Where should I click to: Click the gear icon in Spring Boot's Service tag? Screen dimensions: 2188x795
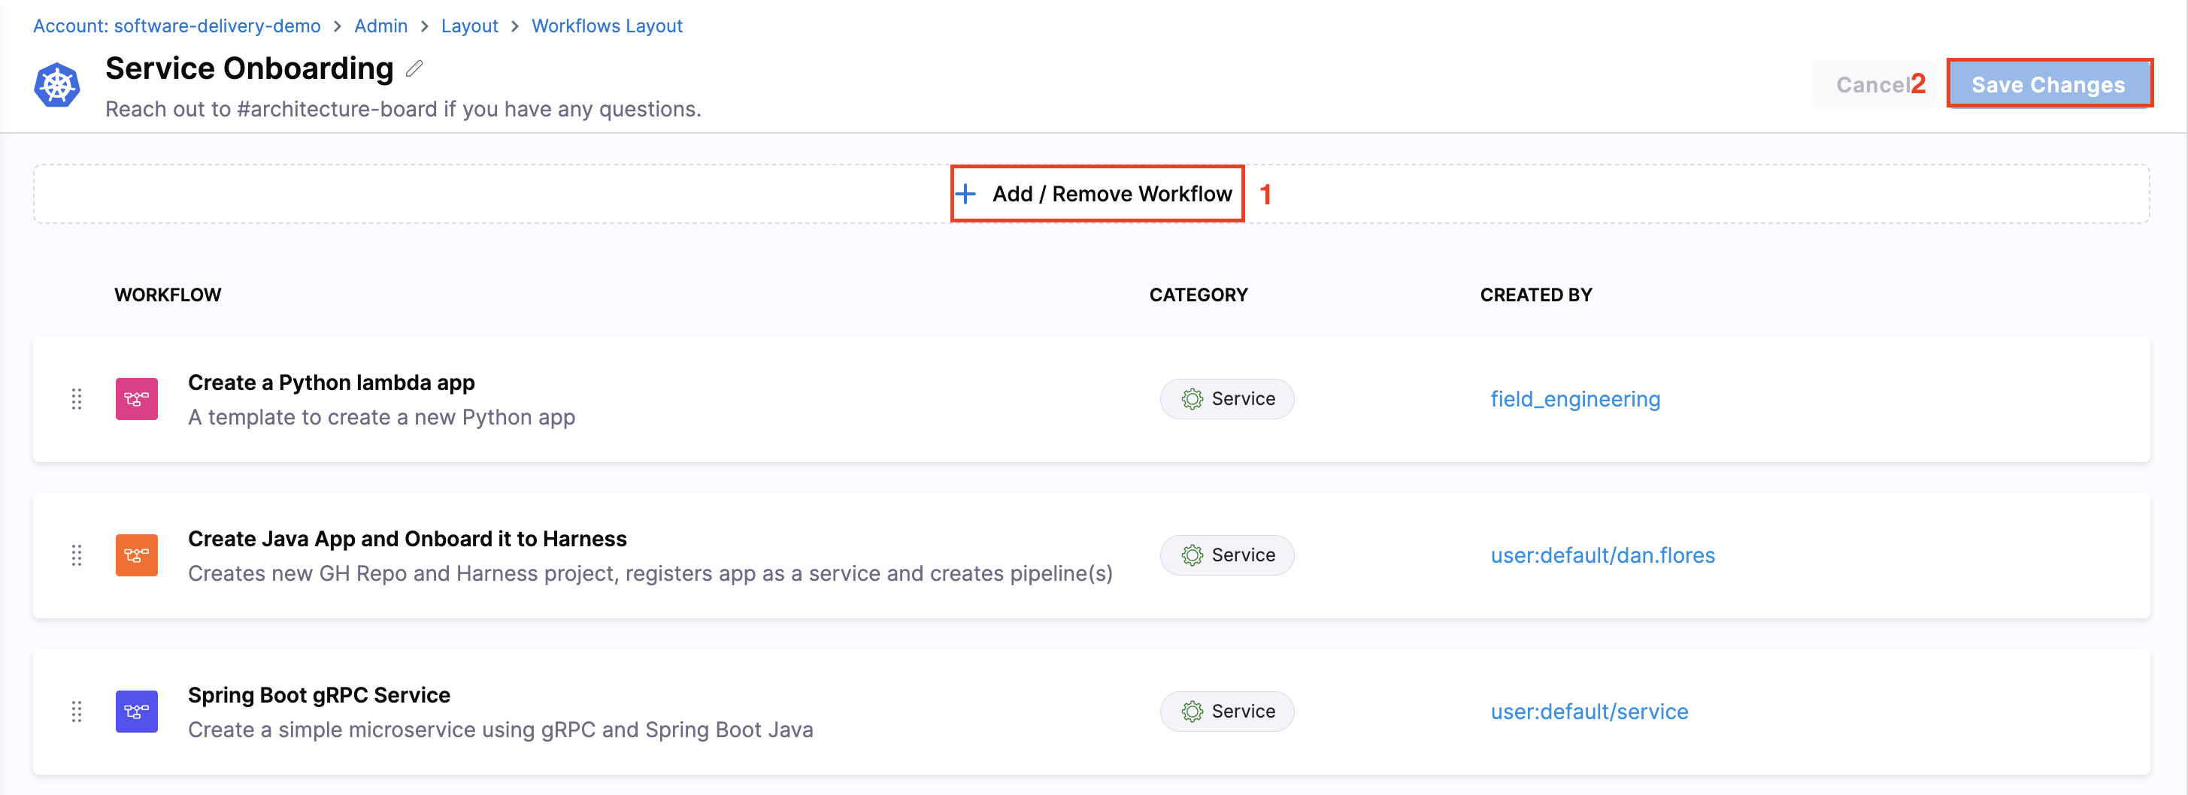pyautogui.click(x=1193, y=711)
